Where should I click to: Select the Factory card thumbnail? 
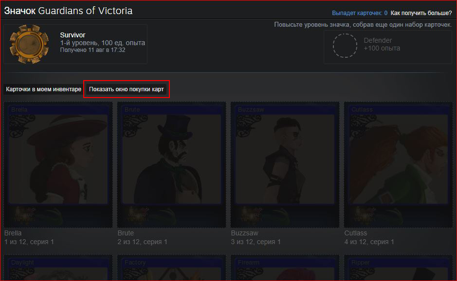[x=171, y=267]
